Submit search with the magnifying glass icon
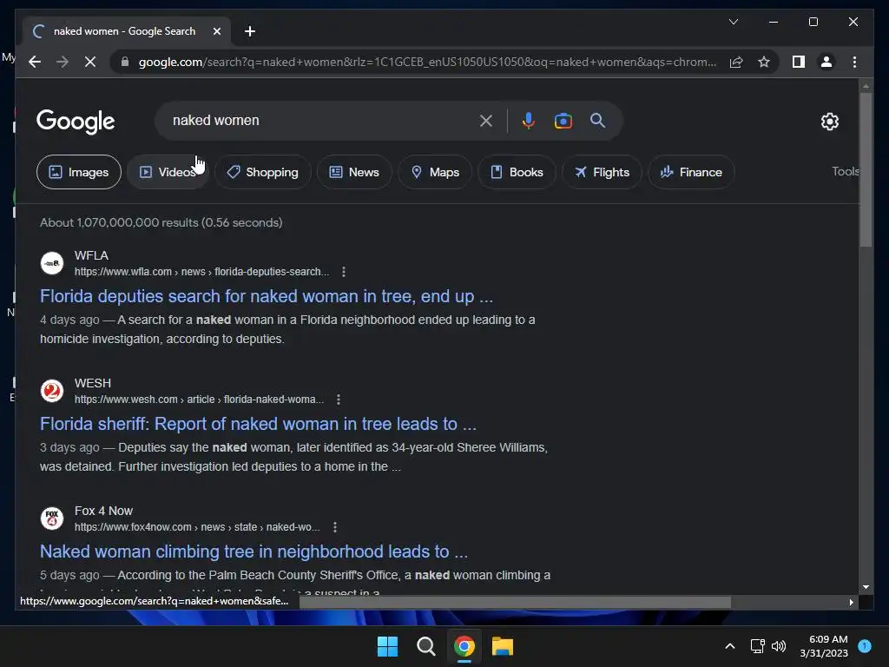 (x=597, y=120)
